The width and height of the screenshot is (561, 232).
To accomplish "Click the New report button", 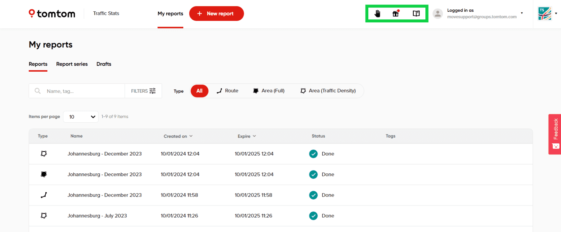I will [216, 13].
